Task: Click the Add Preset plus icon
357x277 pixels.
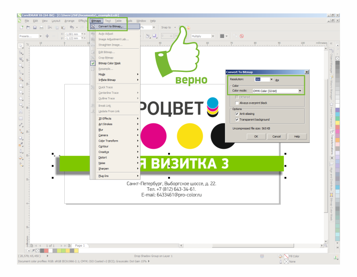Action: point(47,36)
